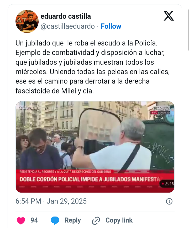Click the VIVO CONGRESO live badge
Viewport: 189px width, 228px height.
[160, 113]
